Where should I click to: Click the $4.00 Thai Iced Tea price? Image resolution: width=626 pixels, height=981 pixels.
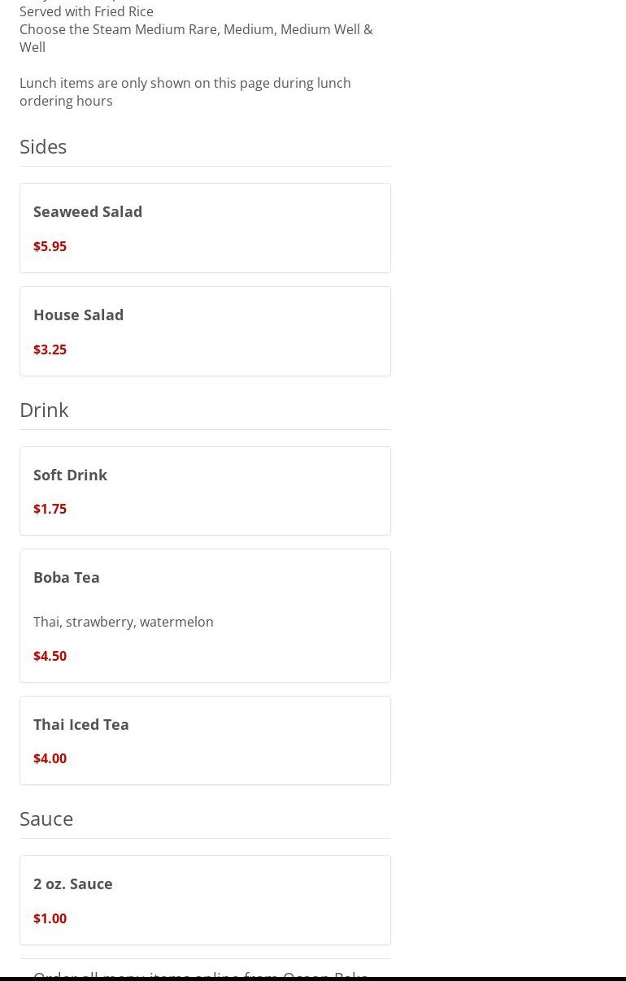[x=50, y=758]
